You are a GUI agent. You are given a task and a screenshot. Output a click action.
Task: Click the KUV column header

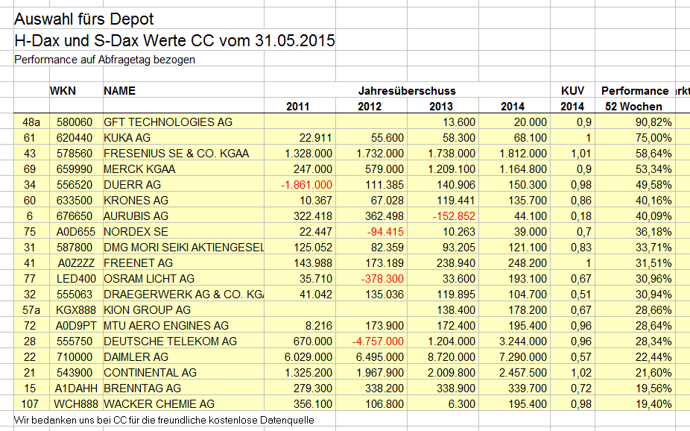pyautogui.click(x=572, y=91)
